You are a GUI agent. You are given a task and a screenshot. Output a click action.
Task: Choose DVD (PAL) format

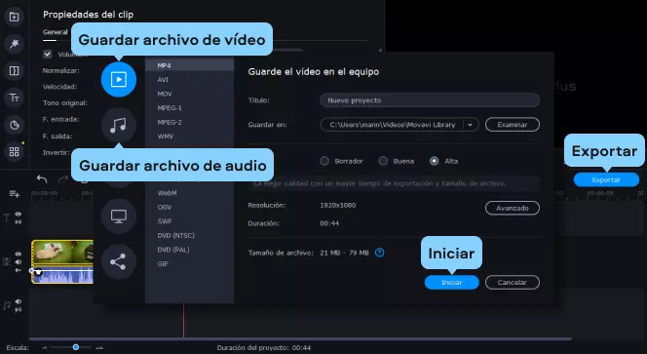coord(189,250)
